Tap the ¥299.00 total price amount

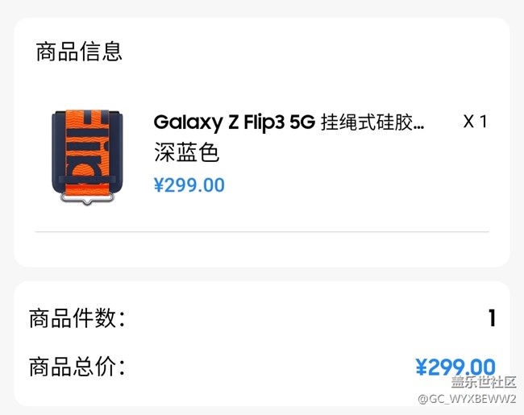click(x=455, y=367)
